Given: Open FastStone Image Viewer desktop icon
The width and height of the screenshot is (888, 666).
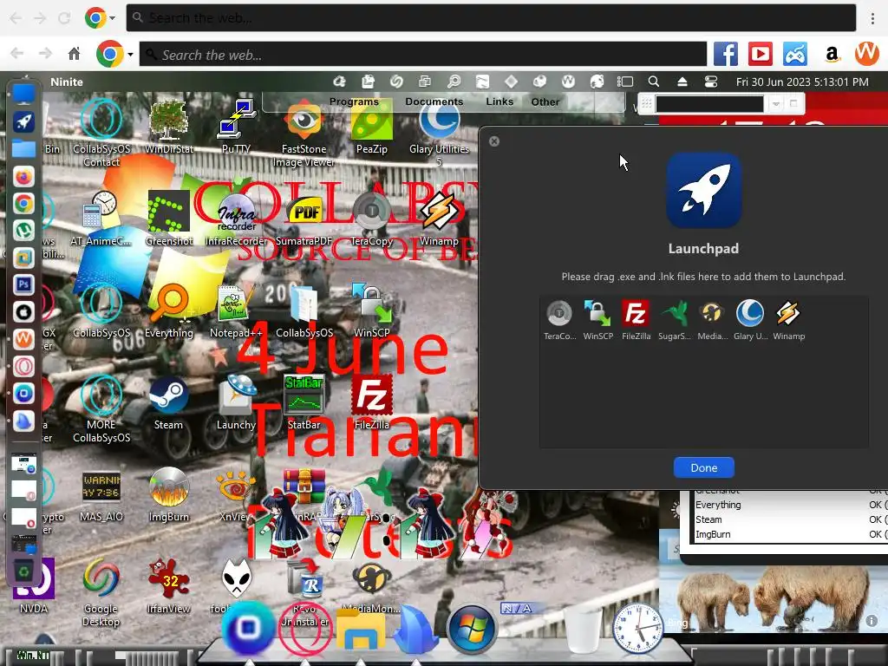Looking at the screenshot, I should [304, 134].
